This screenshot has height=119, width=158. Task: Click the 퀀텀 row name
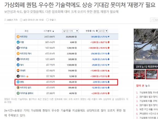coord(22,82)
